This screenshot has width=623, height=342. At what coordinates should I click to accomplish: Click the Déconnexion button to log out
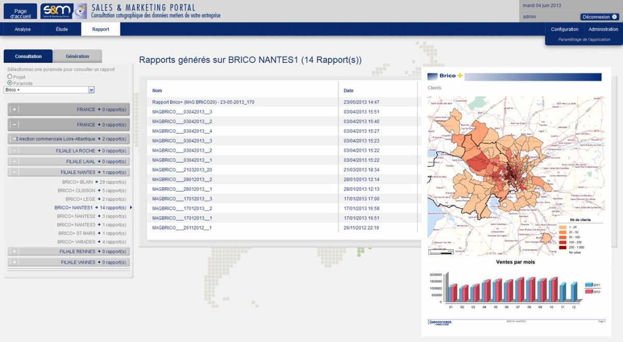click(x=599, y=17)
